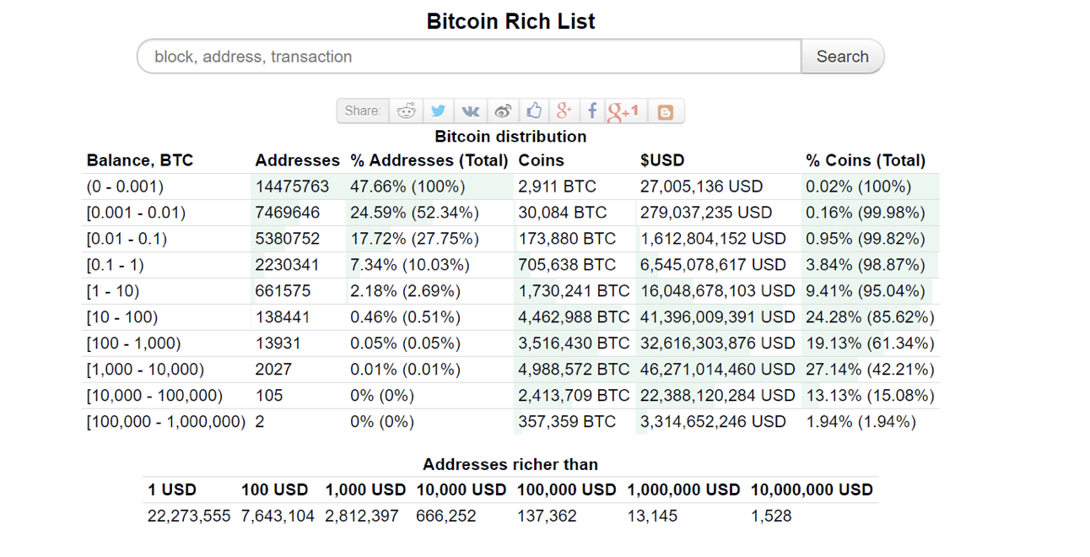Share via the Google+ icon

point(564,110)
